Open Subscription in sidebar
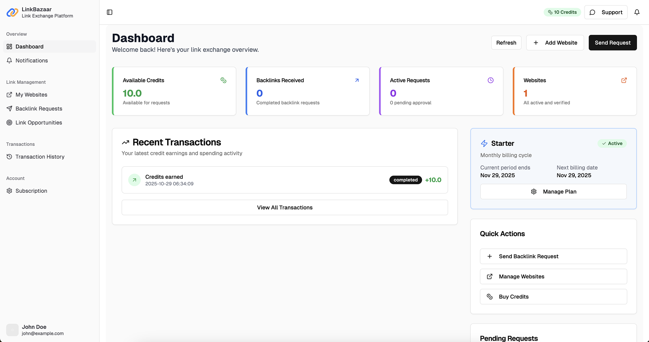 point(50,191)
